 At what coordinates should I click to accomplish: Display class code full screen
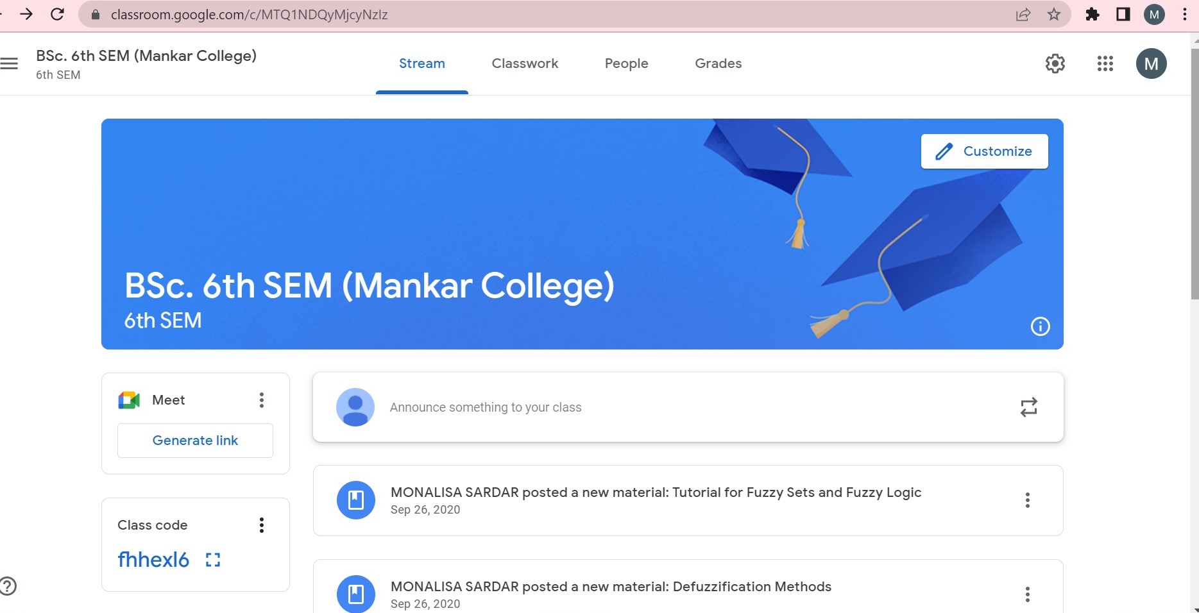coord(213,560)
